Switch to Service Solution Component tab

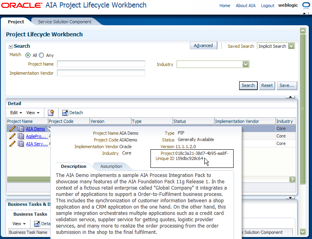(65, 22)
